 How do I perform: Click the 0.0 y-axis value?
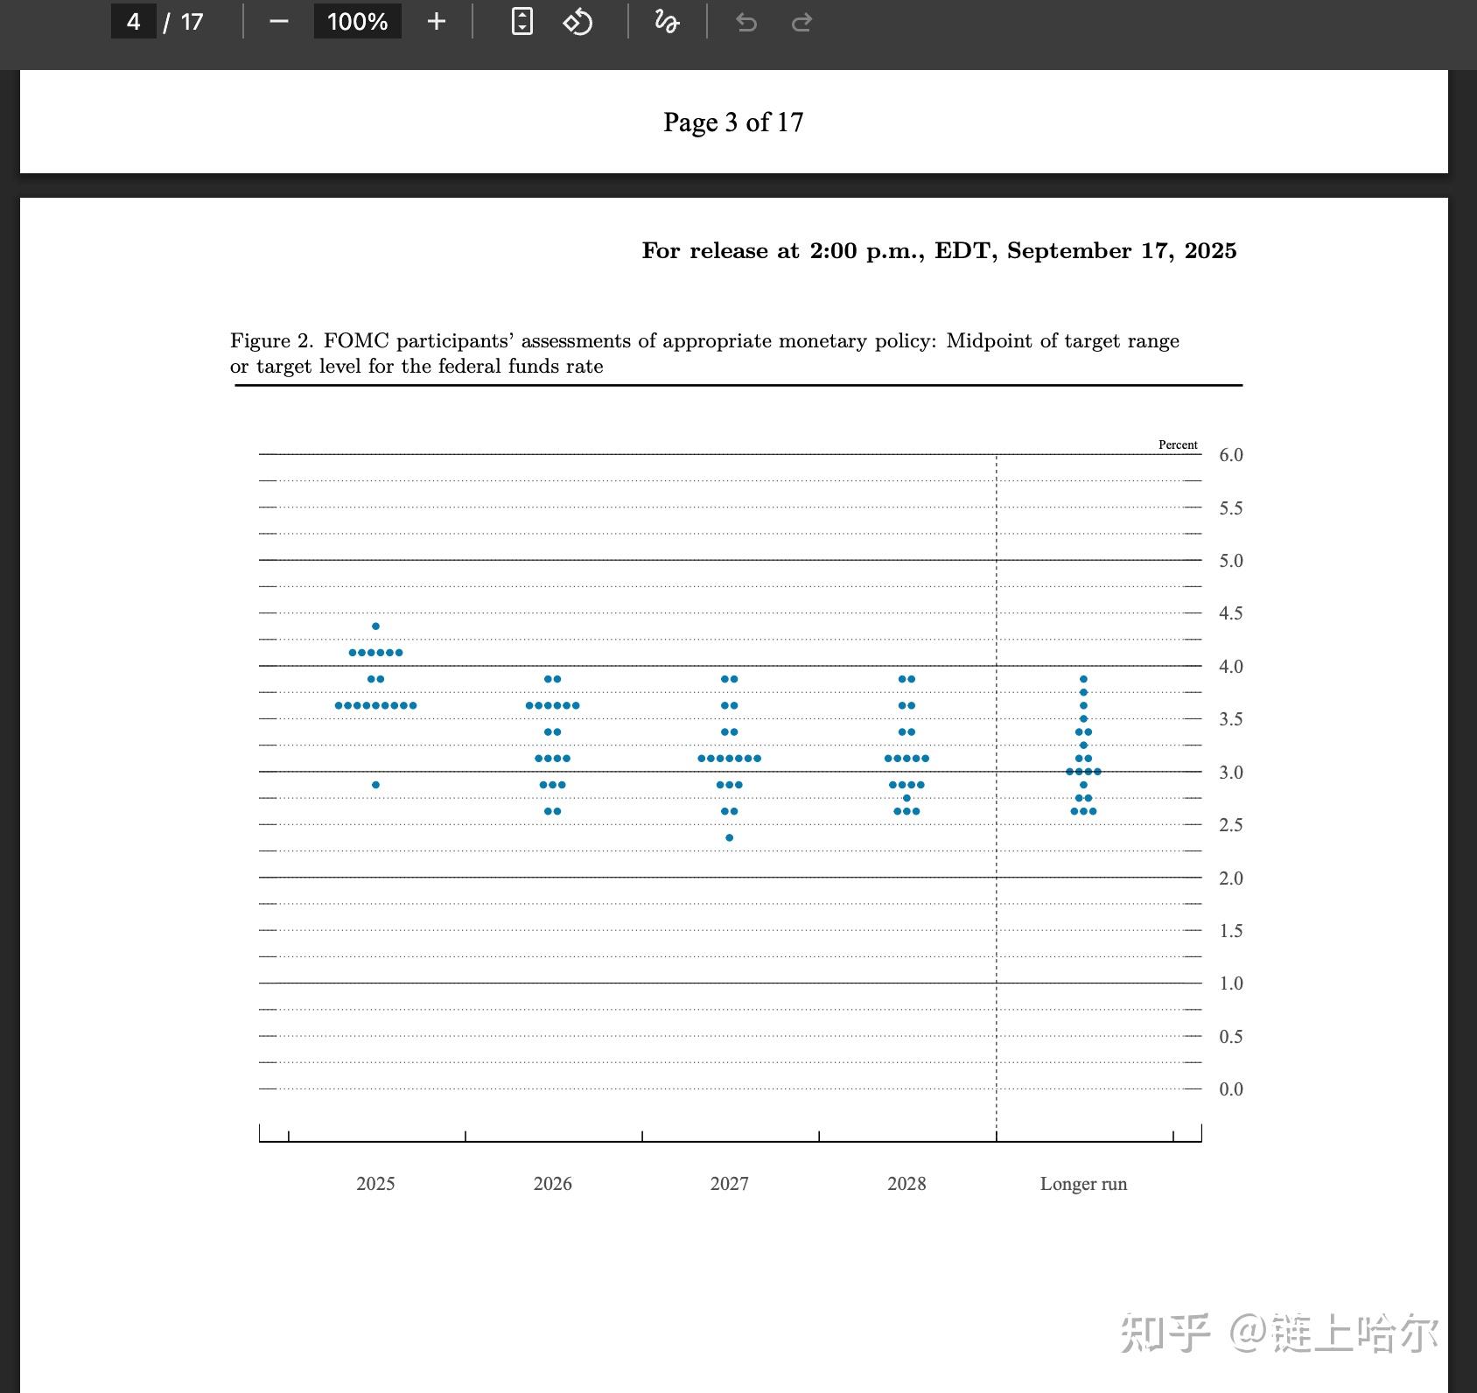point(1231,1089)
